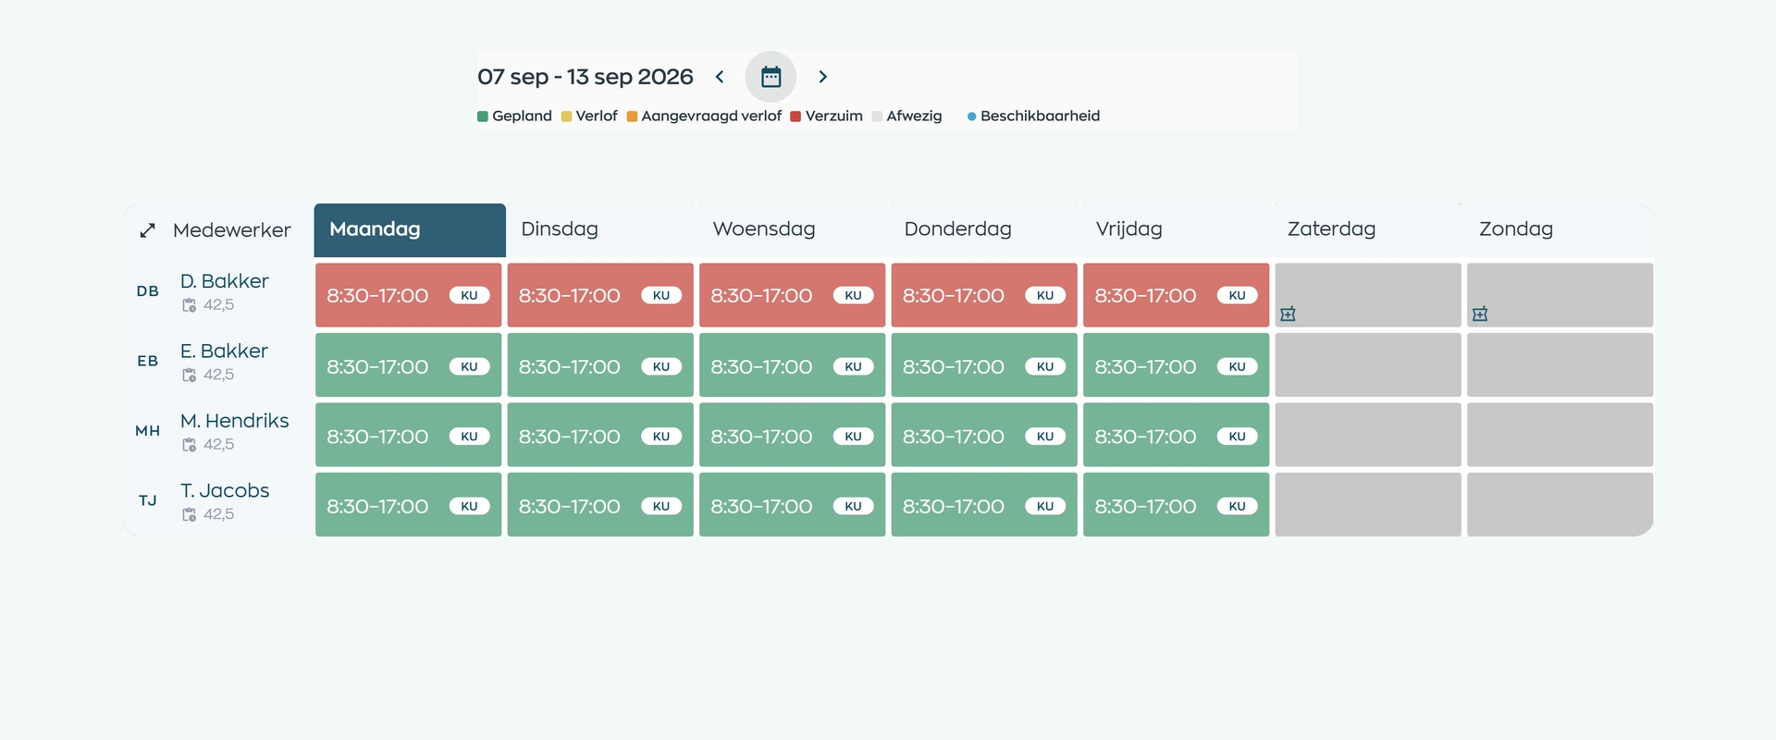Click KU badge on T. Jacobs' Vrijdag shift
The image size is (1776, 740).
pos(1237,506)
